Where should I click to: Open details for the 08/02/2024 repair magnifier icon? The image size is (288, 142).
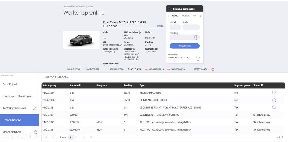pos(274,93)
